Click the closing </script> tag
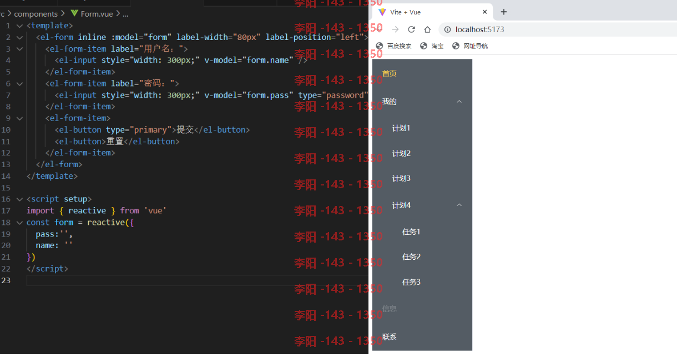Viewport: 677px width, 357px height. click(48, 269)
